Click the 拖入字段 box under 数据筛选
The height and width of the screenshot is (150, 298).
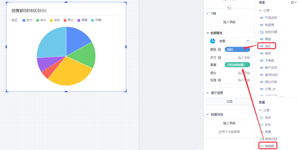(x=229, y=123)
